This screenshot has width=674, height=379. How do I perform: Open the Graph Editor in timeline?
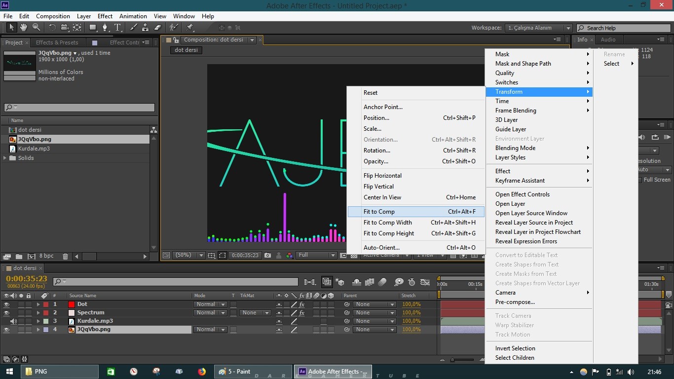pos(425,282)
